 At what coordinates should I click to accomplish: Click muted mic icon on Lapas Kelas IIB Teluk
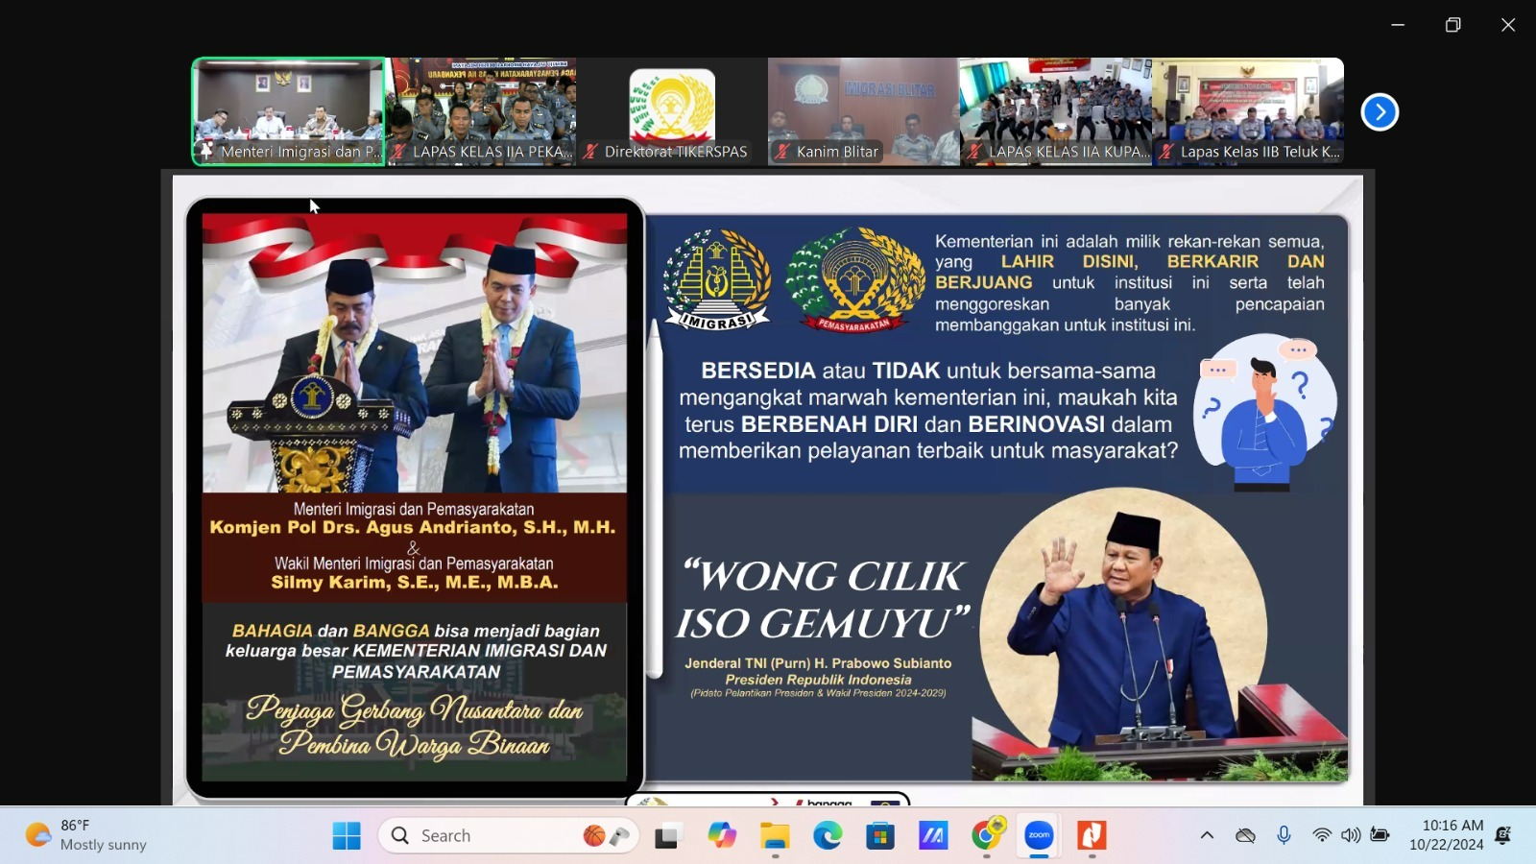1166,151
